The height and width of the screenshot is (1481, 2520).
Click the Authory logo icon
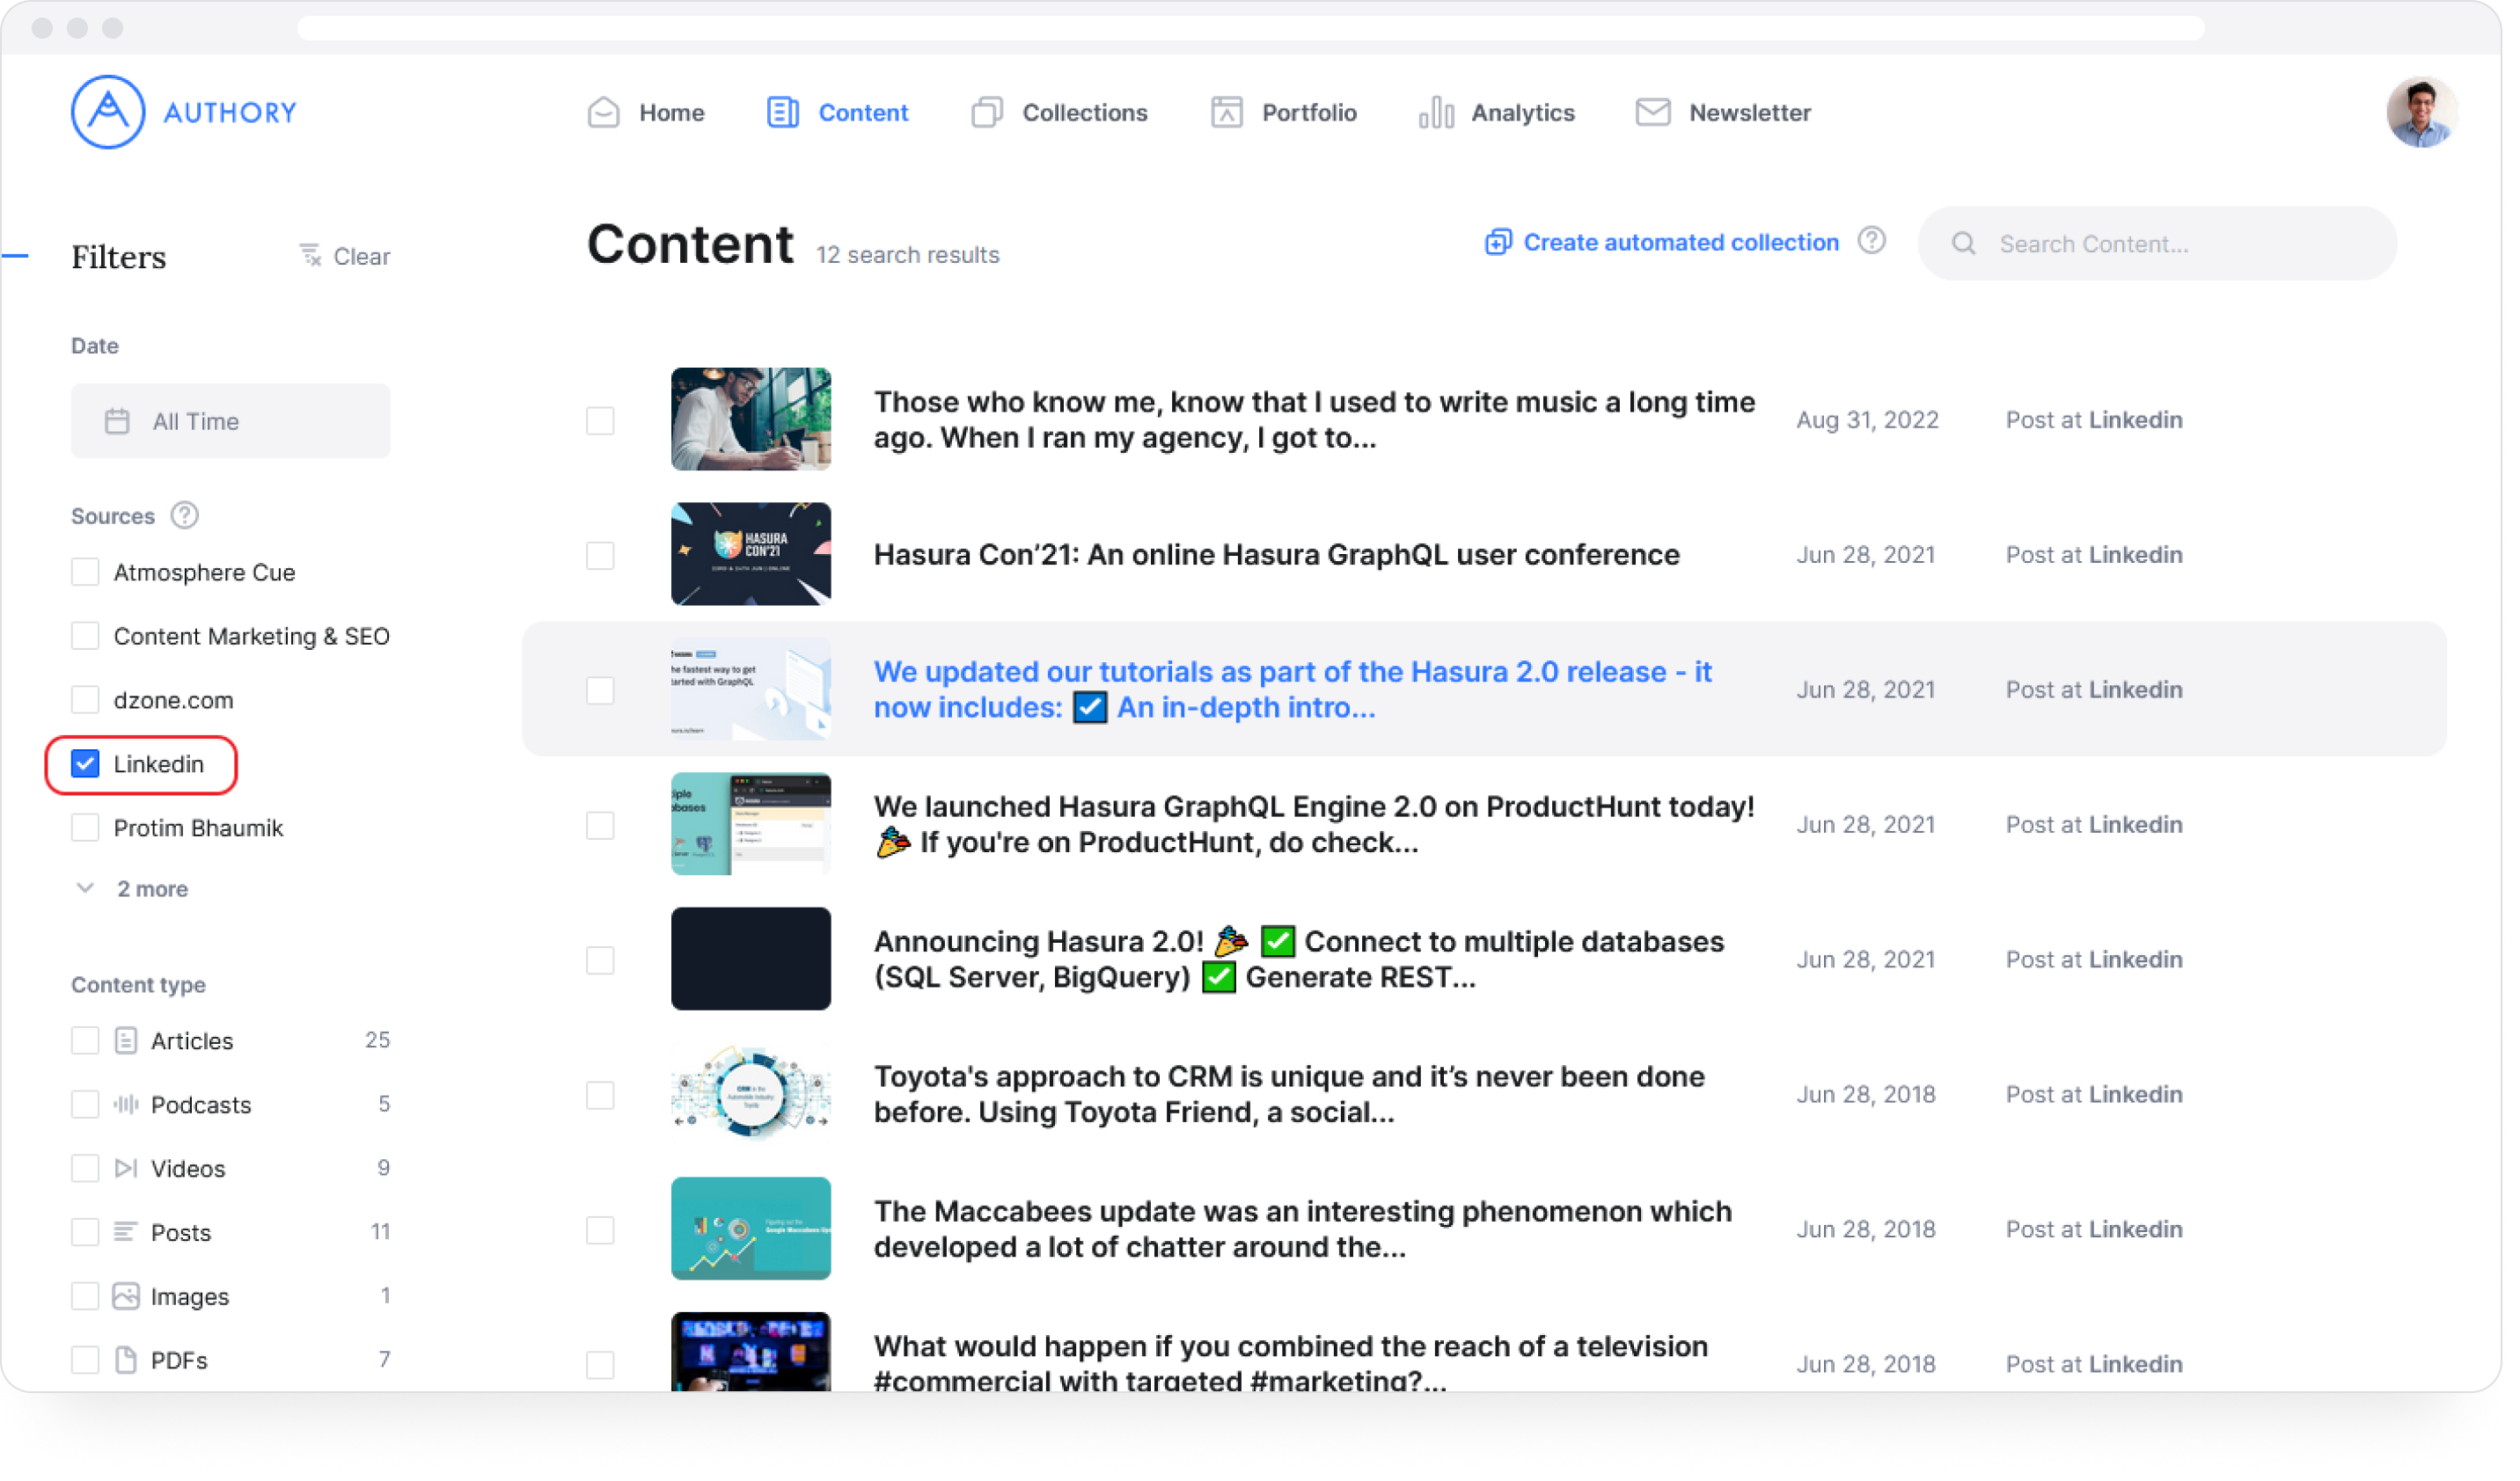click(x=108, y=113)
